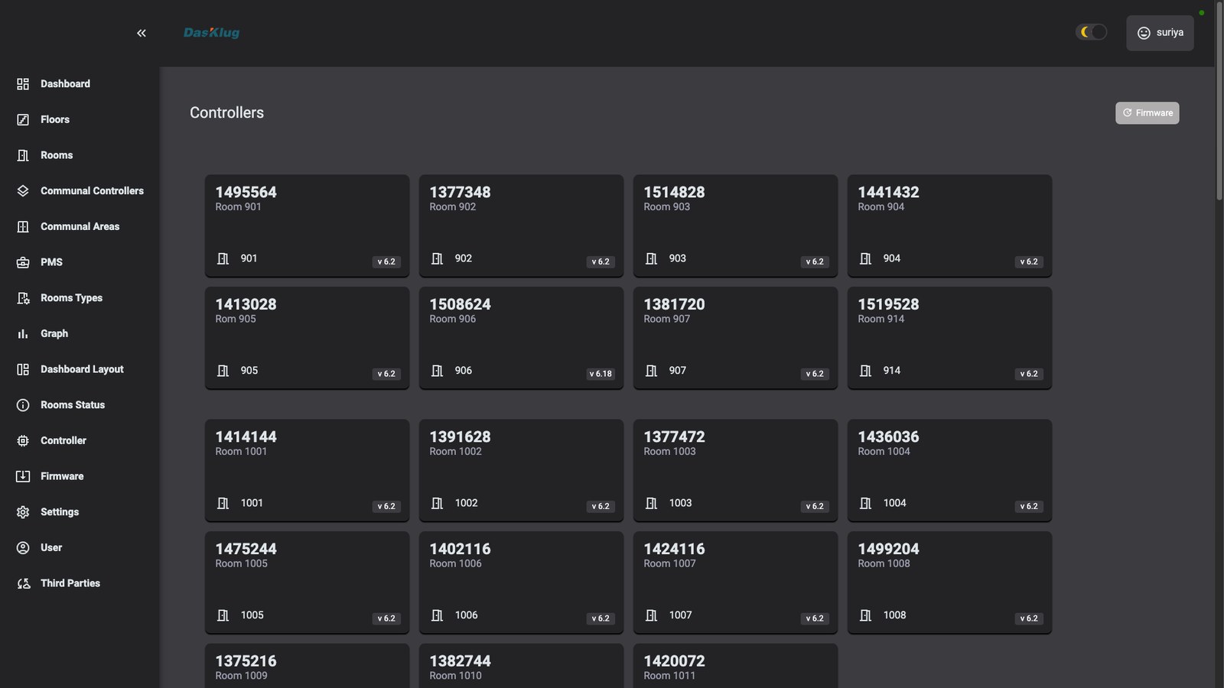Open controller card 1377472

(735, 470)
